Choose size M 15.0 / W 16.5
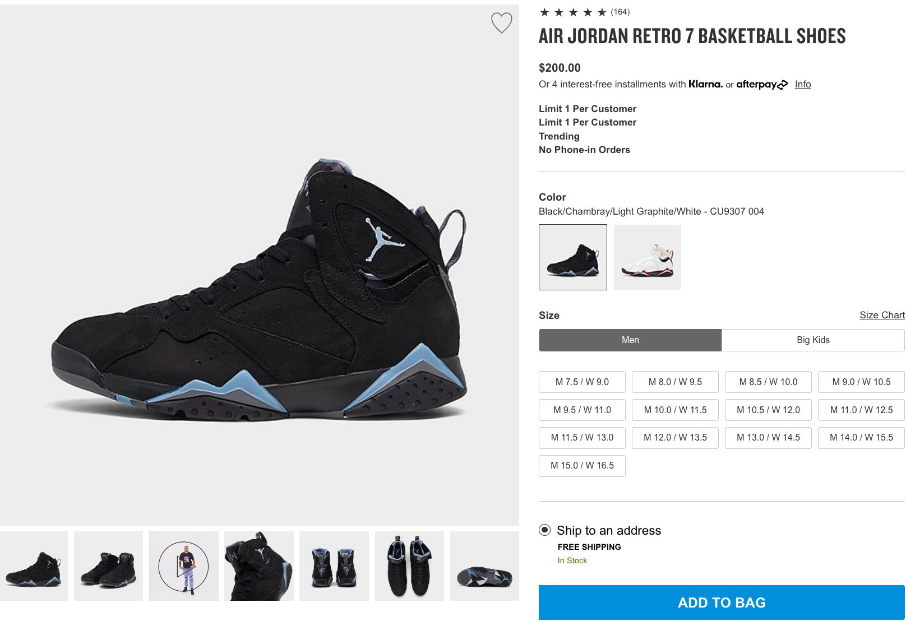Screen dimensions: 906x621 (x=582, y=466)
